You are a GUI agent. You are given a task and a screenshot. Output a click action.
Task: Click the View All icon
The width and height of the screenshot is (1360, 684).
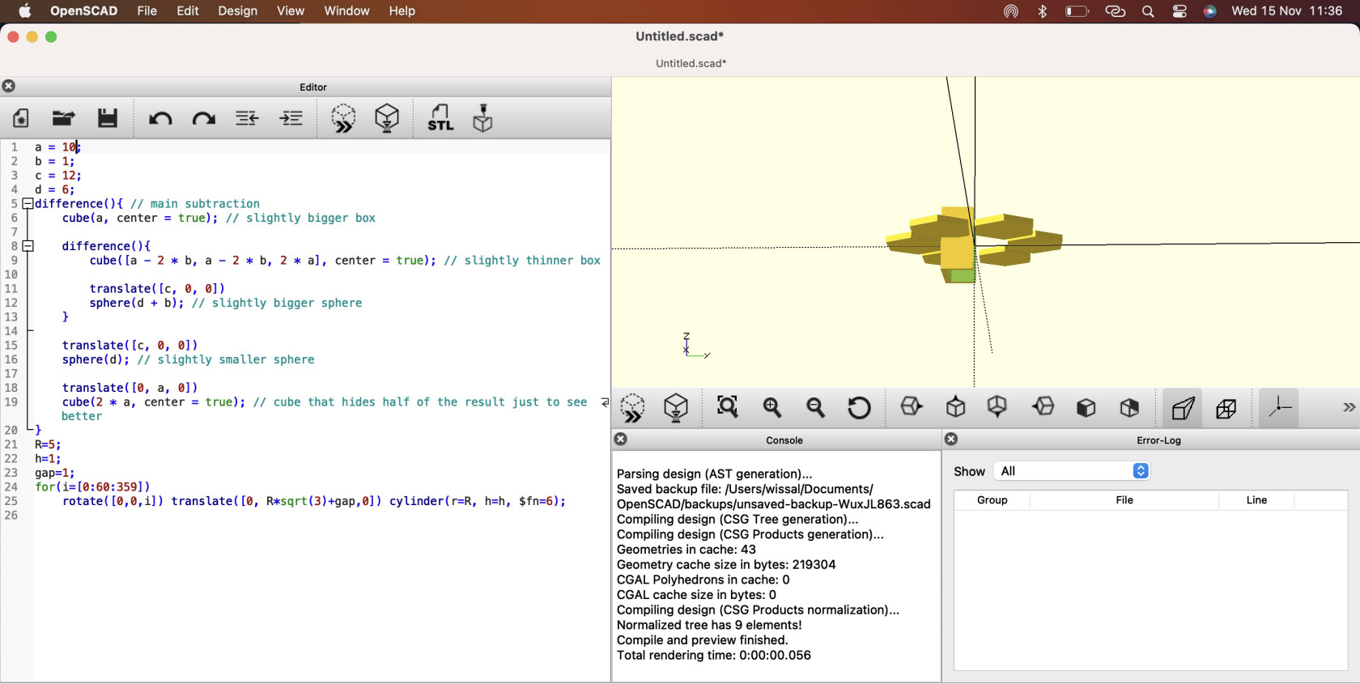coord(728,407)
